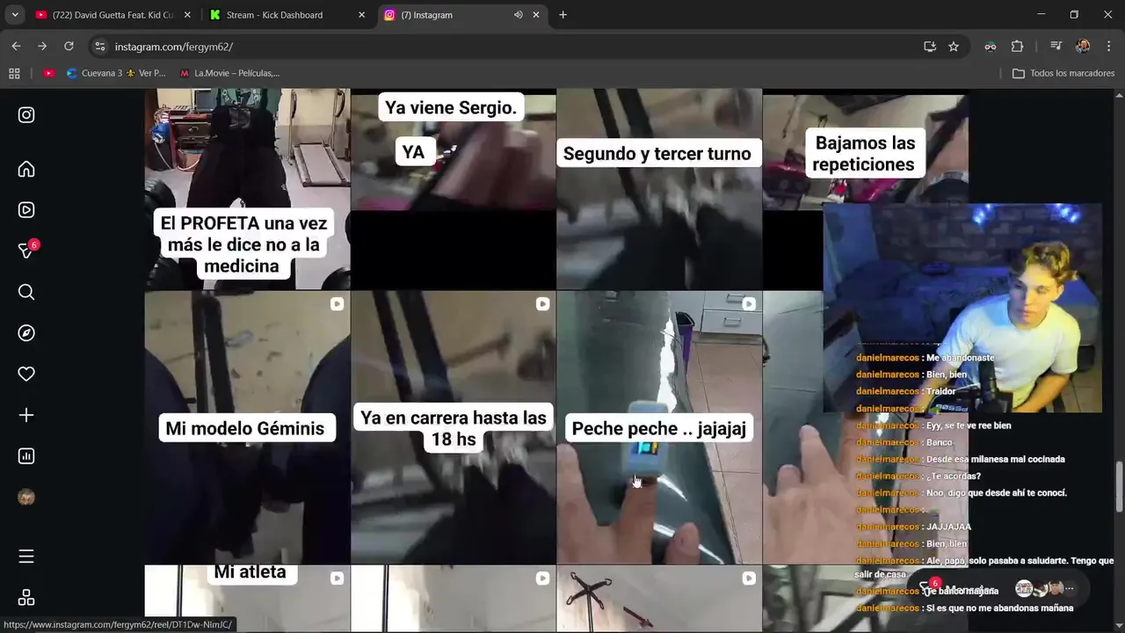Viewport: 1125px width, 633px height.
Task: Open reel 'Mi modelo Géminis'
Action: [247, 427]
